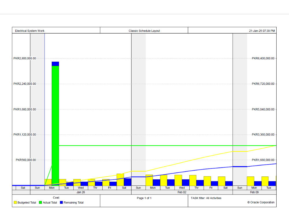Select the 'Remaining Total' legend label

(x=73, y=203)
